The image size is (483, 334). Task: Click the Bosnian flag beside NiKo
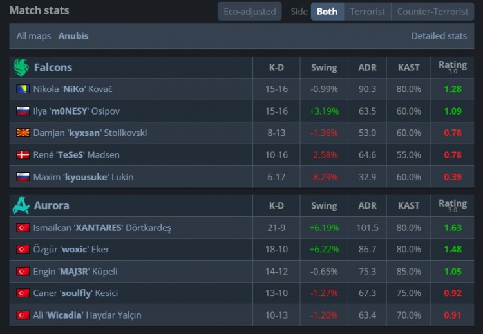click(23, 89)
